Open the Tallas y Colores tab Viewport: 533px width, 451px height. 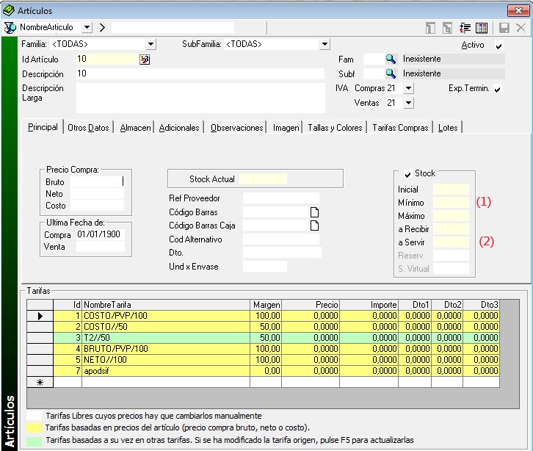coord(335,128)
